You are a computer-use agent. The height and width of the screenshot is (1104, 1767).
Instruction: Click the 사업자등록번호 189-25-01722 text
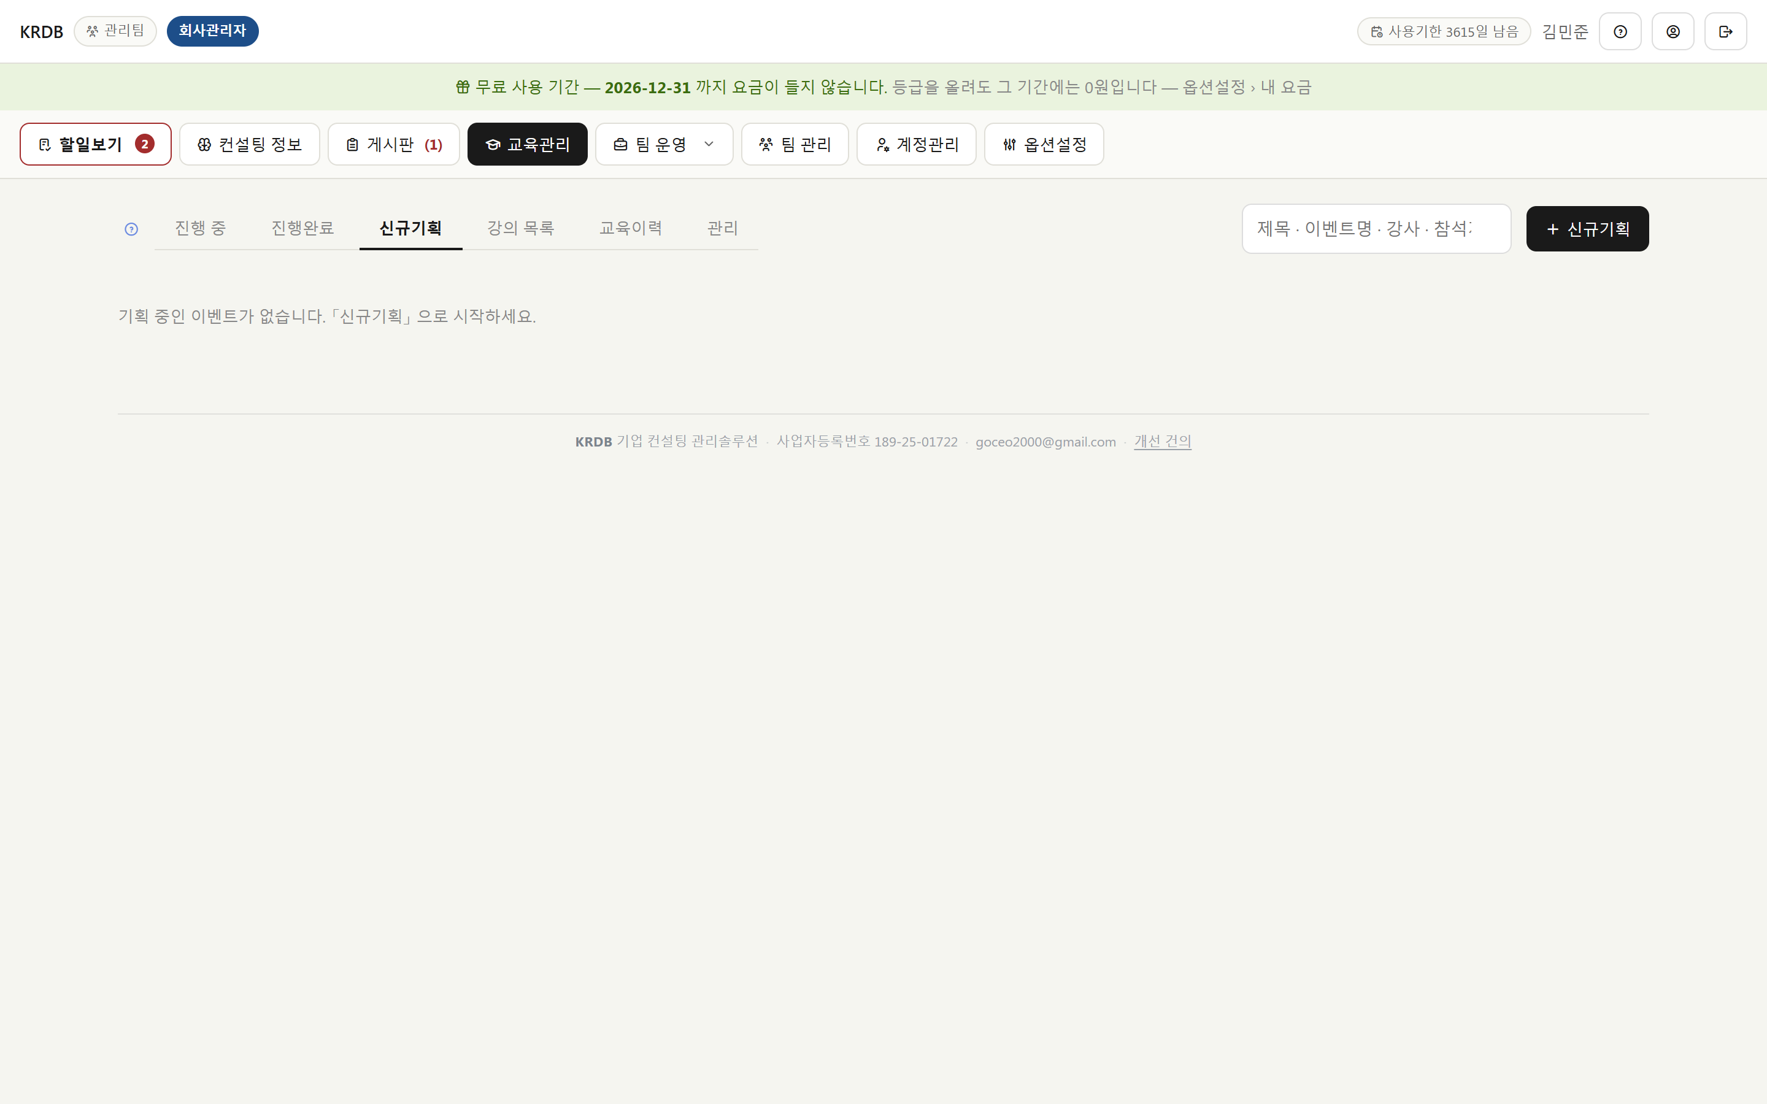(x=867, y=442)
